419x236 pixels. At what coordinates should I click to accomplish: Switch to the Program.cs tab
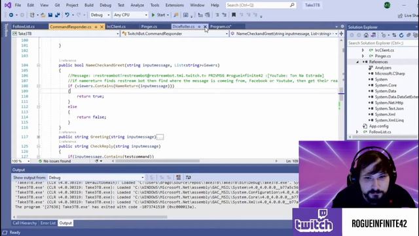click(221, 26)
